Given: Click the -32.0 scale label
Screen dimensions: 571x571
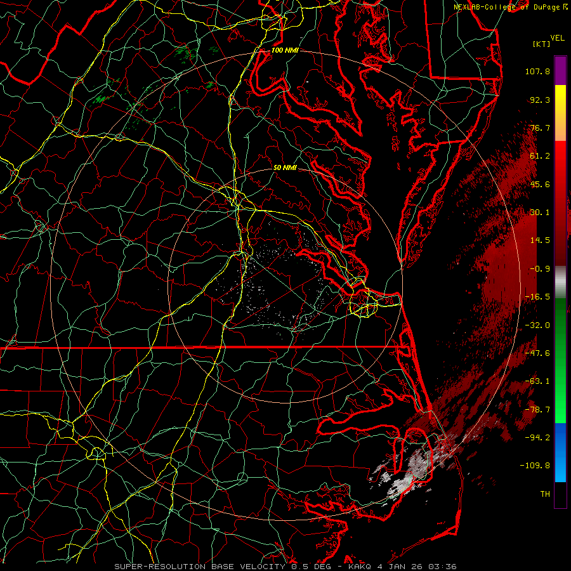Looking at the screenshot, I should coord(537,325).
